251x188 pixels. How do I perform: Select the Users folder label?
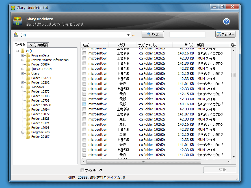(35, 74)
